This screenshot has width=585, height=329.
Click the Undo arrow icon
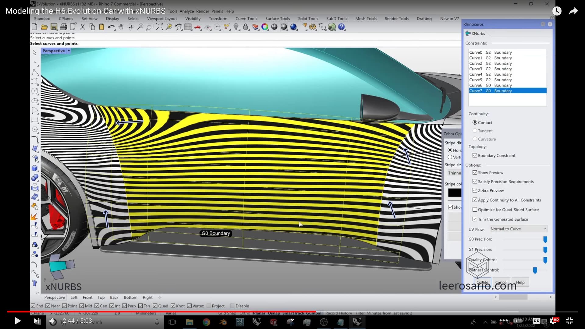pyautogui.click(x=111, y=27)
